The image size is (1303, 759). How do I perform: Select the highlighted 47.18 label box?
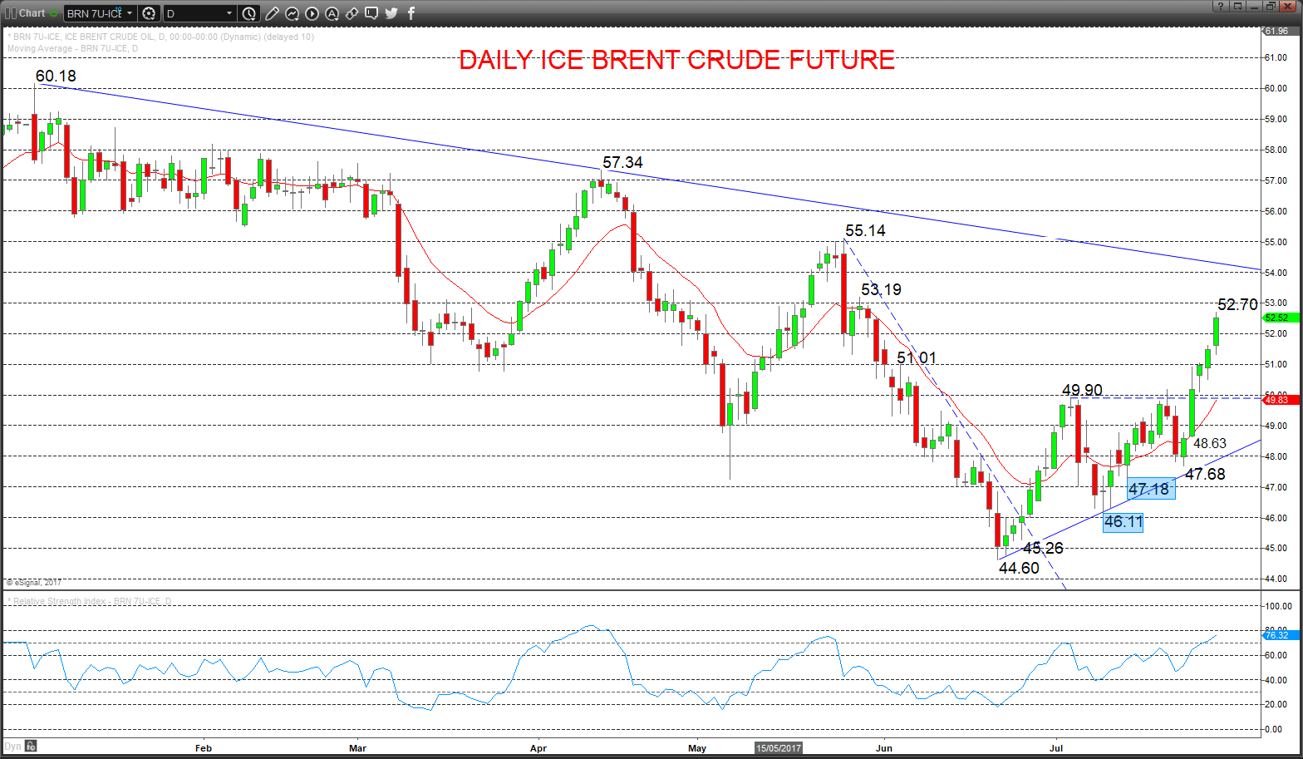[1150, 489]
